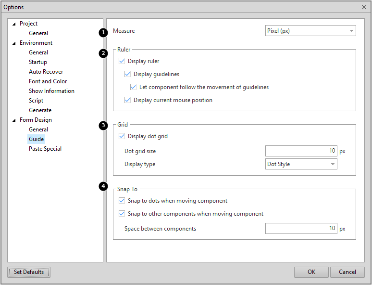372x285 pixels.
Task: Click the Cancel button
Action: [347, 272]
